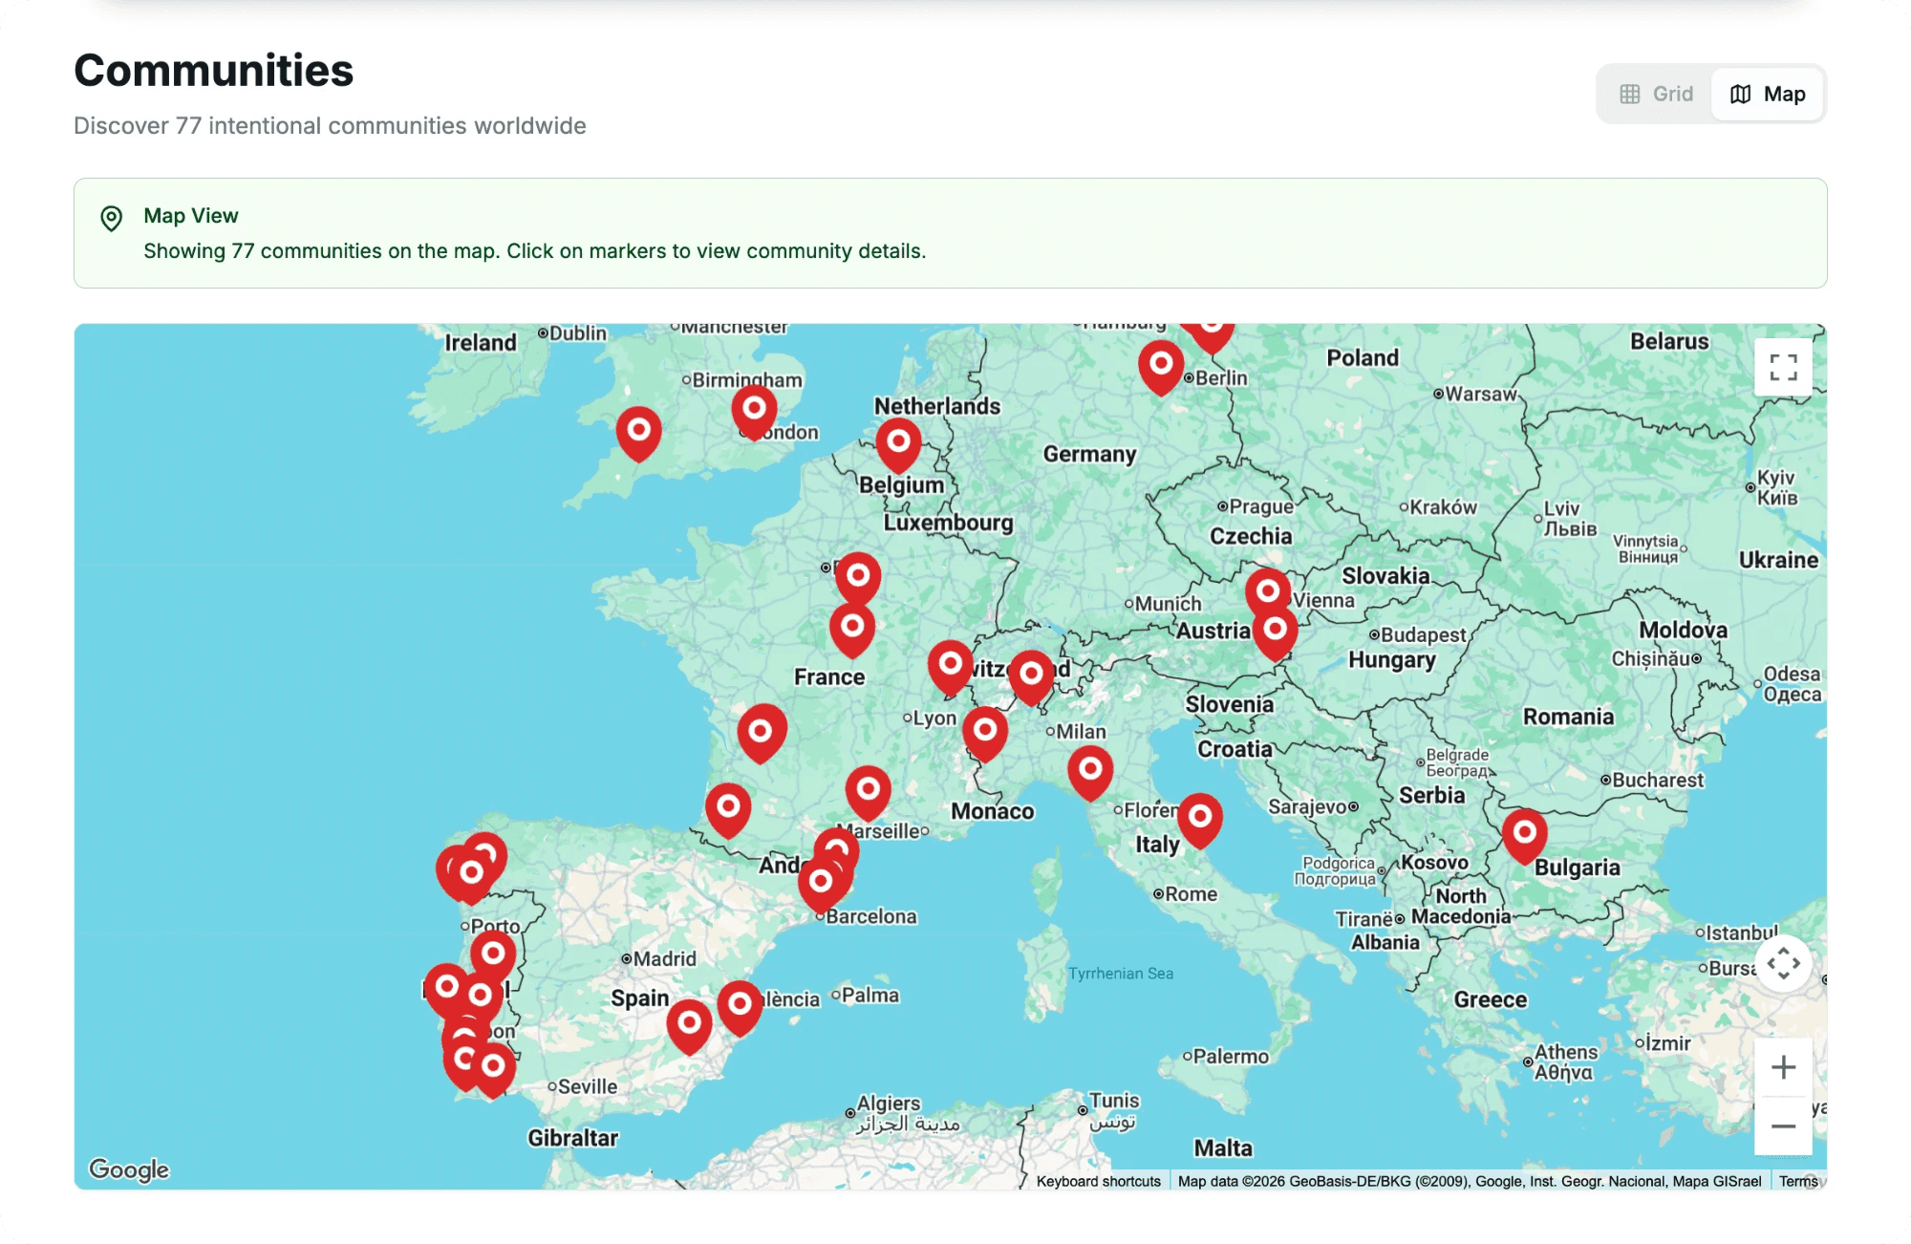Select the marker right of Lyon label
Viewport: 1911px width, 1244px height.
(x=985, y=734)
